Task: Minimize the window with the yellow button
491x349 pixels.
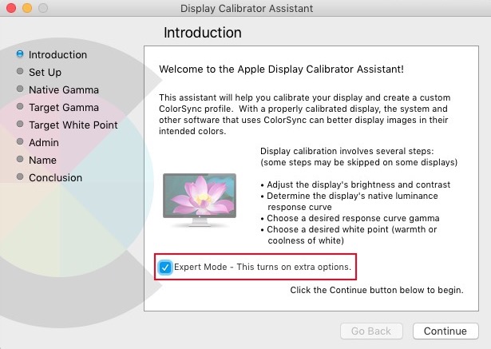Action: [x=27, y=8]
